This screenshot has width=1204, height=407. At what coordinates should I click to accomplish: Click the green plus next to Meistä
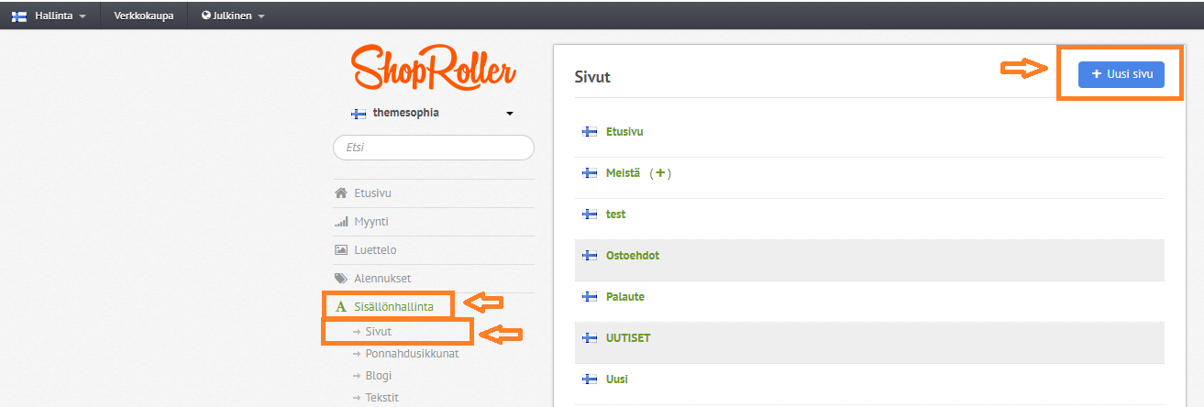660,173
